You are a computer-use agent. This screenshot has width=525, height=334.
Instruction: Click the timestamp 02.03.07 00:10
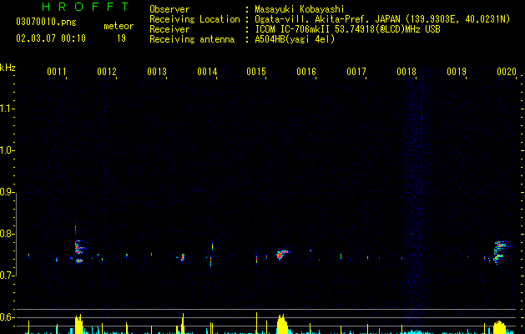coord(51,38)
